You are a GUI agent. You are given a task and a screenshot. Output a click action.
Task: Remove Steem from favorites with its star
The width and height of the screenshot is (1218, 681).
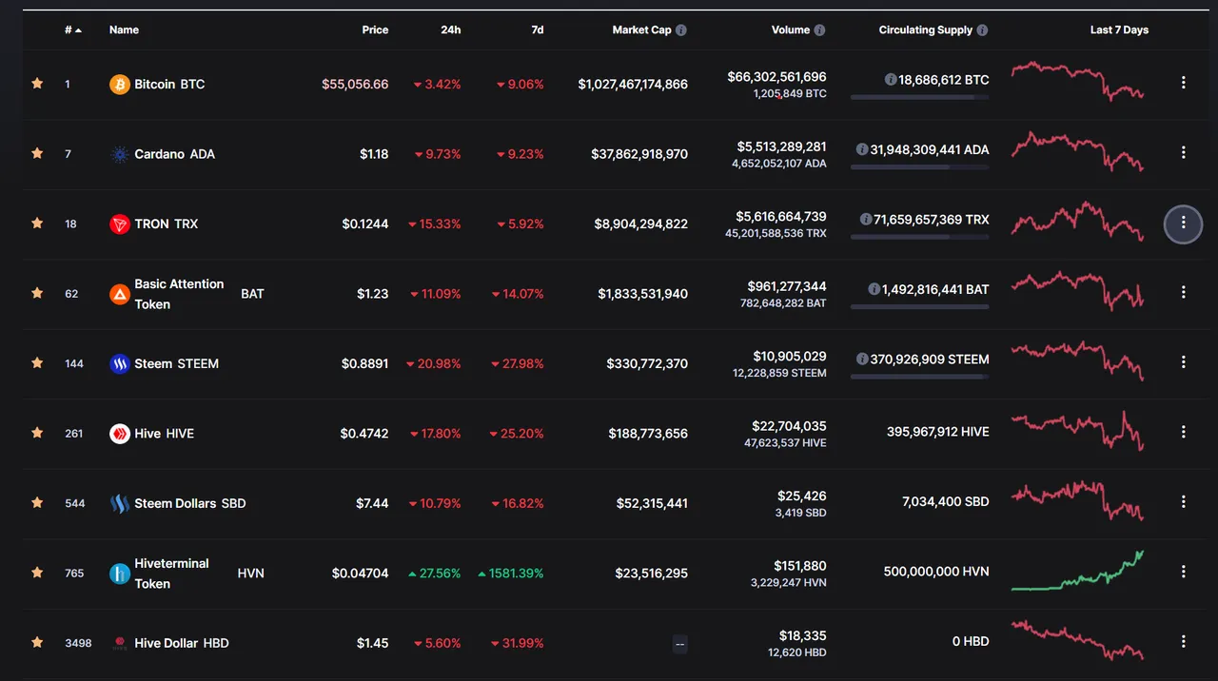37,363
